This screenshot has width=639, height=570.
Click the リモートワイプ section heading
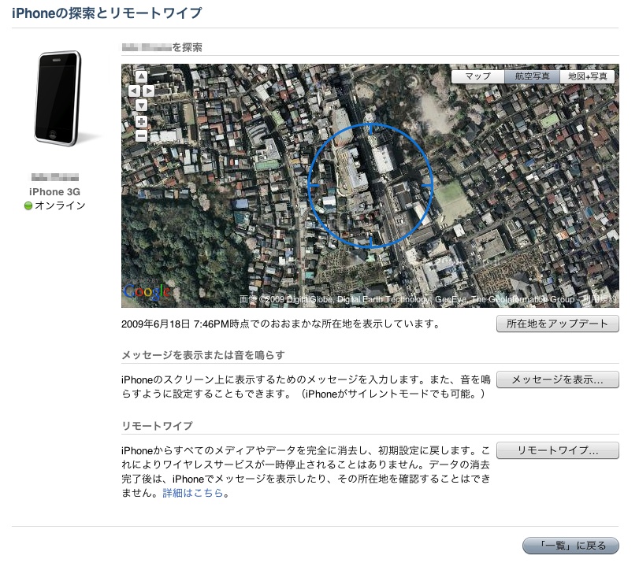[158, 426]
